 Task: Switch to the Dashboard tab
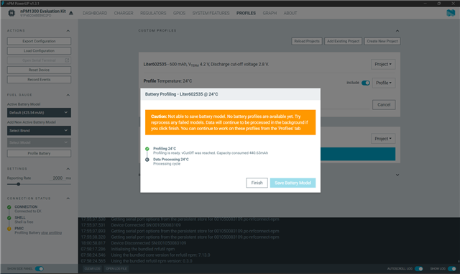coord(95,13)
